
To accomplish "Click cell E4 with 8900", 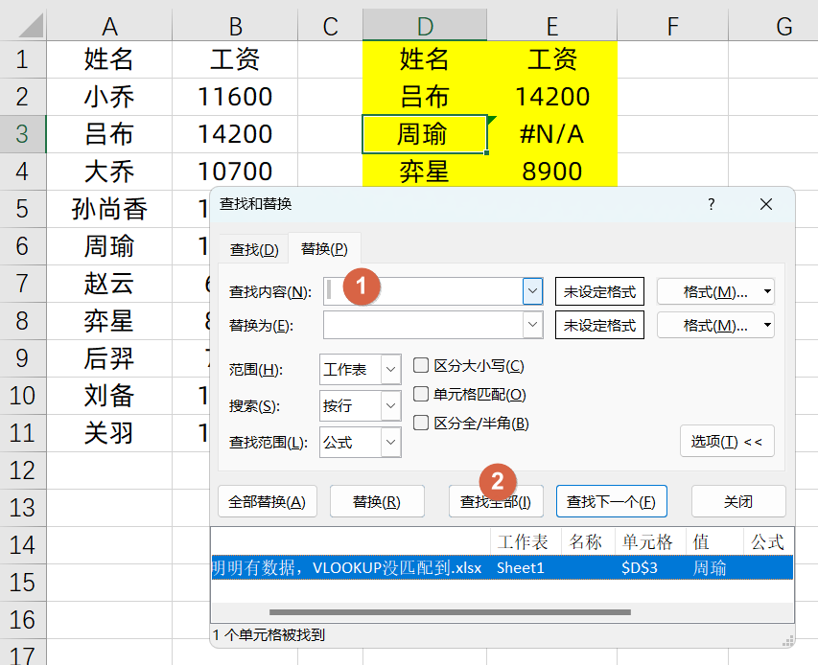I will point(552,171).
